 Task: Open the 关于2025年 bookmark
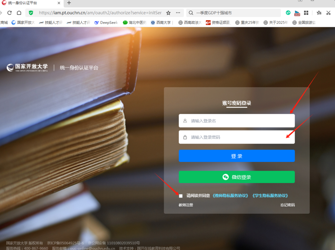276,22
